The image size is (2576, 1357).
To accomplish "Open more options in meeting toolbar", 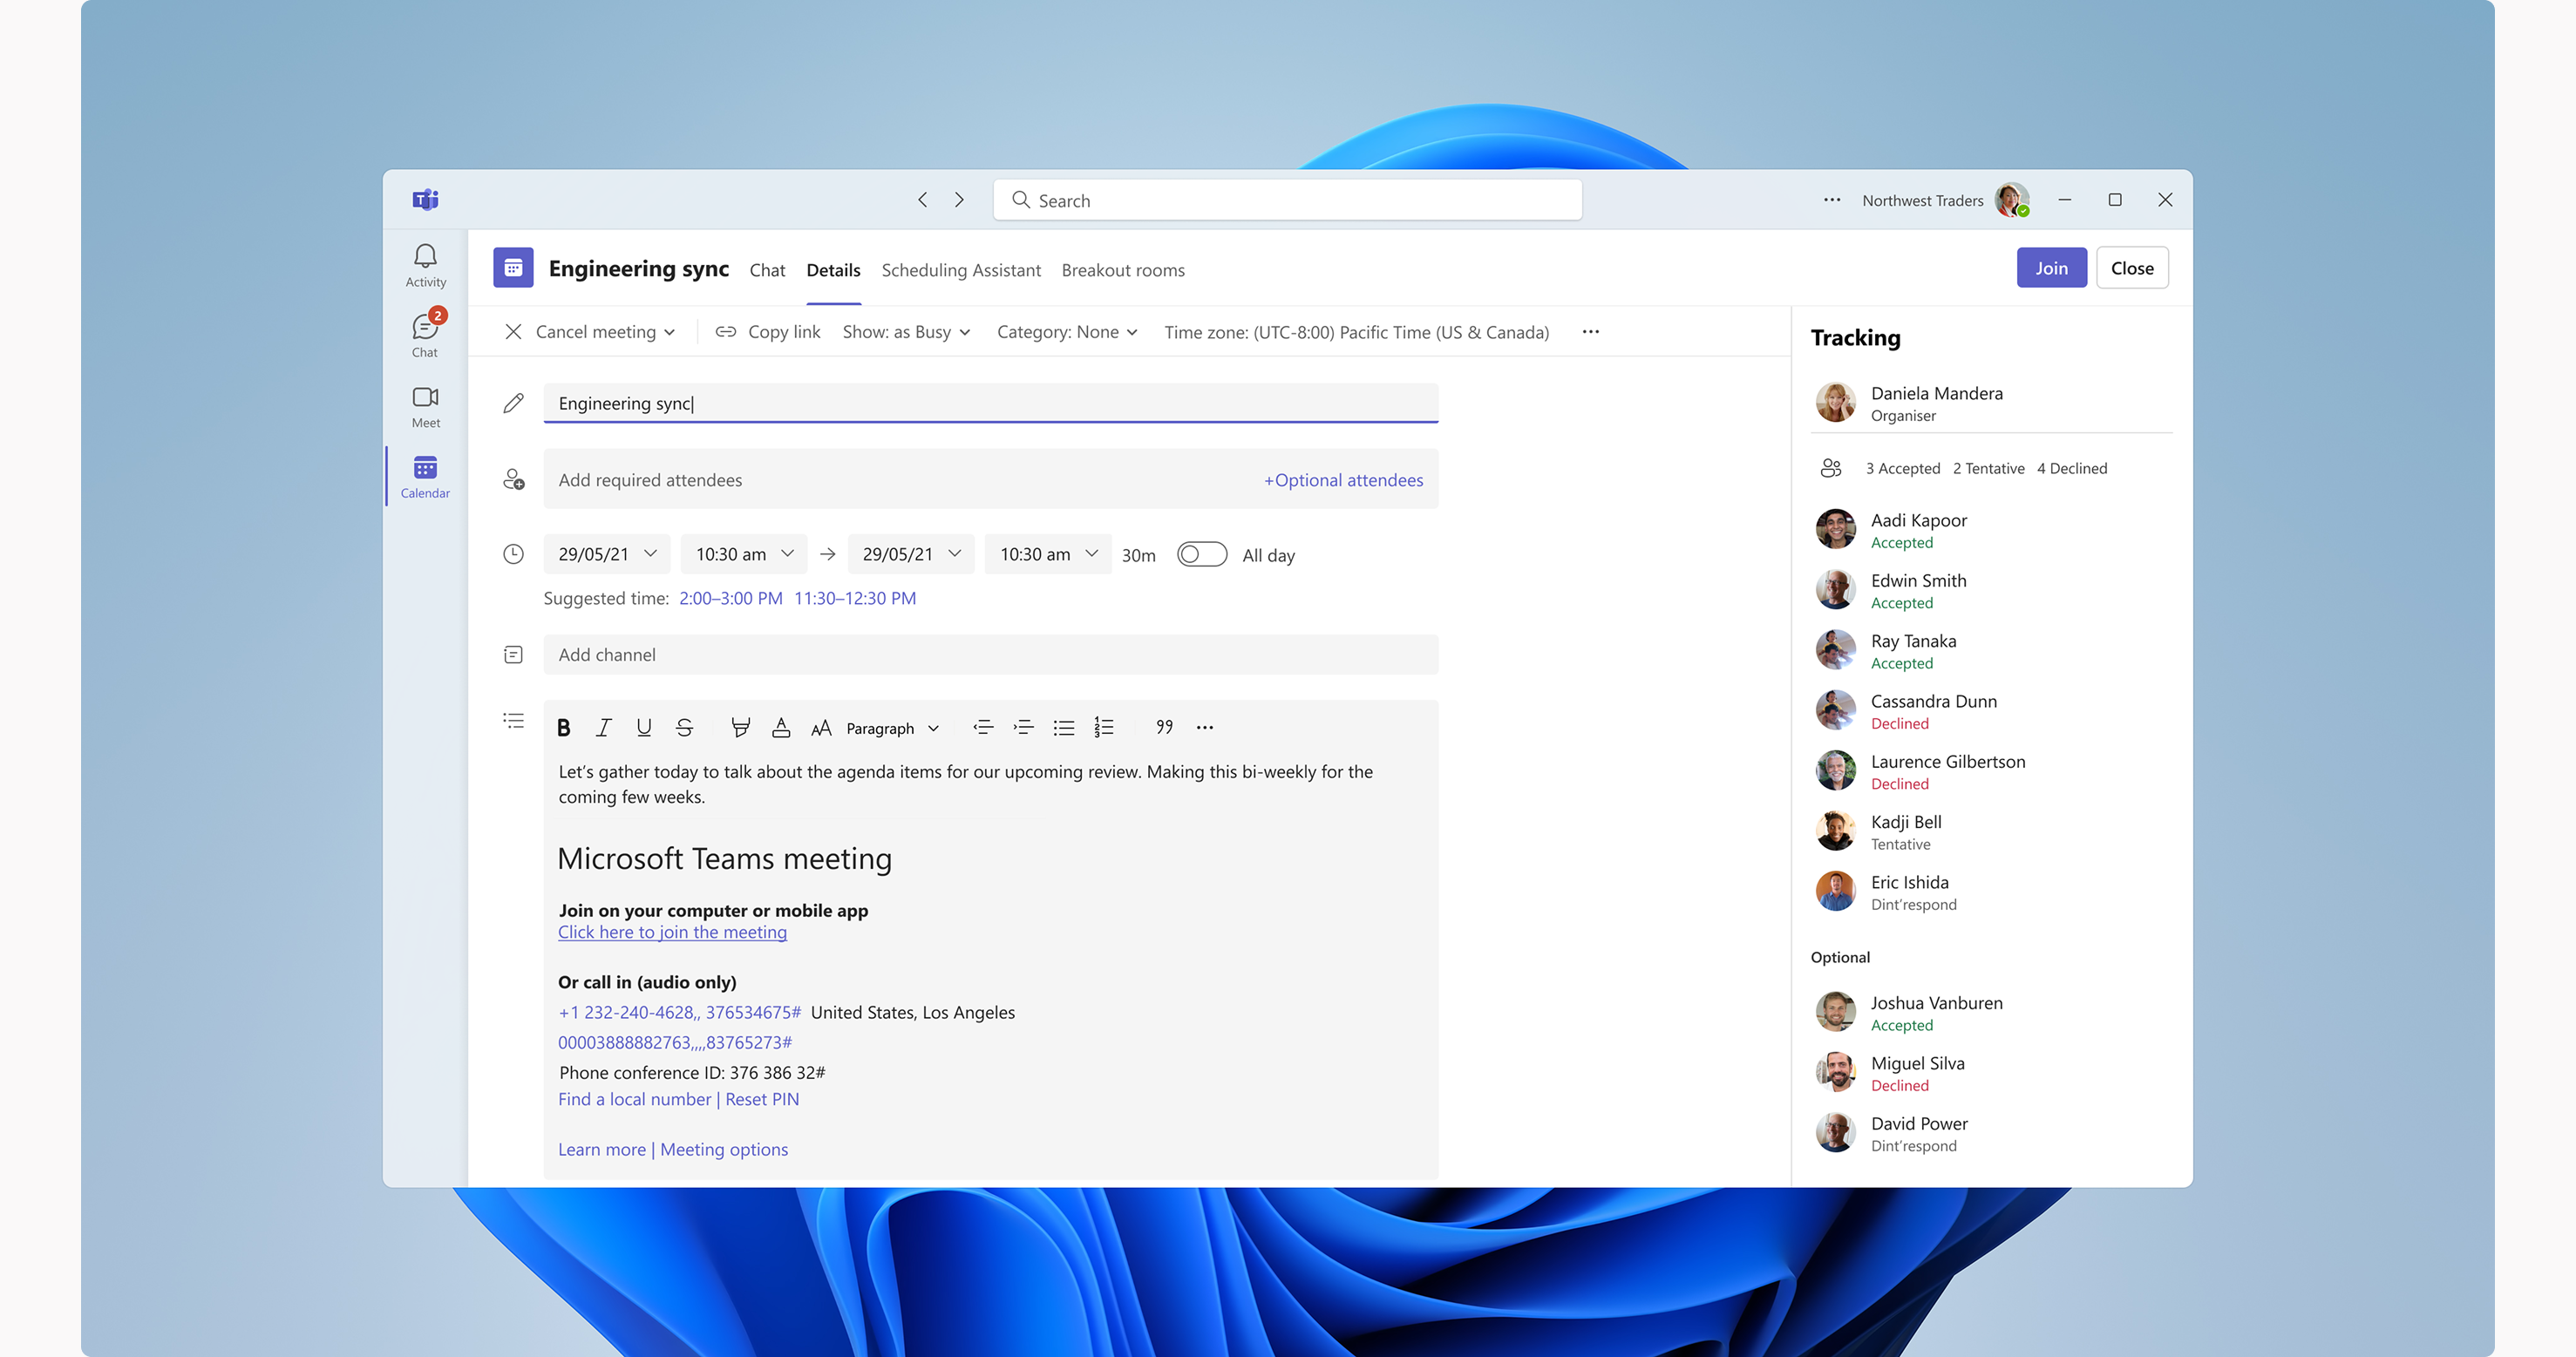I will 1590,332.
